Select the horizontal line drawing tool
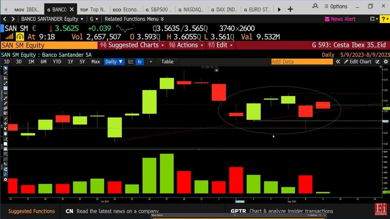Screen dimensions: 390x219 (x=5, y=93)
